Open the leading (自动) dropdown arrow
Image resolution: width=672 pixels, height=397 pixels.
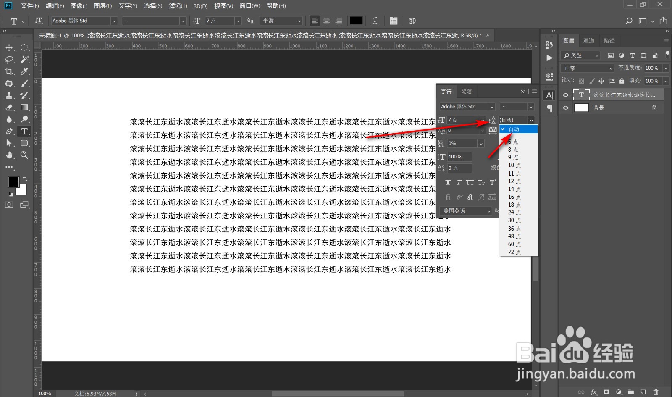[531, 120]
